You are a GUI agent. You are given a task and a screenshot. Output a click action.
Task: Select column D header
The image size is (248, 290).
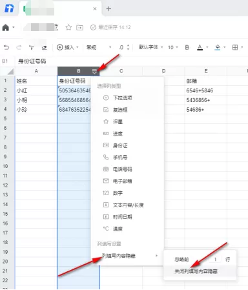click(163, 71)
